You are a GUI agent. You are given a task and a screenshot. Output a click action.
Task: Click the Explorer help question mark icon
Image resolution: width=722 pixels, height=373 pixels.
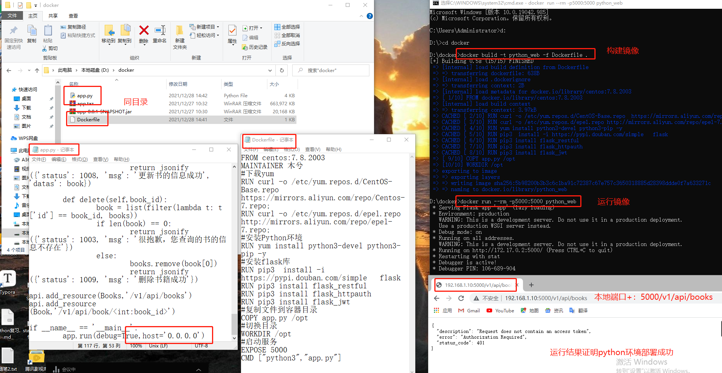(x=369, y=16)
